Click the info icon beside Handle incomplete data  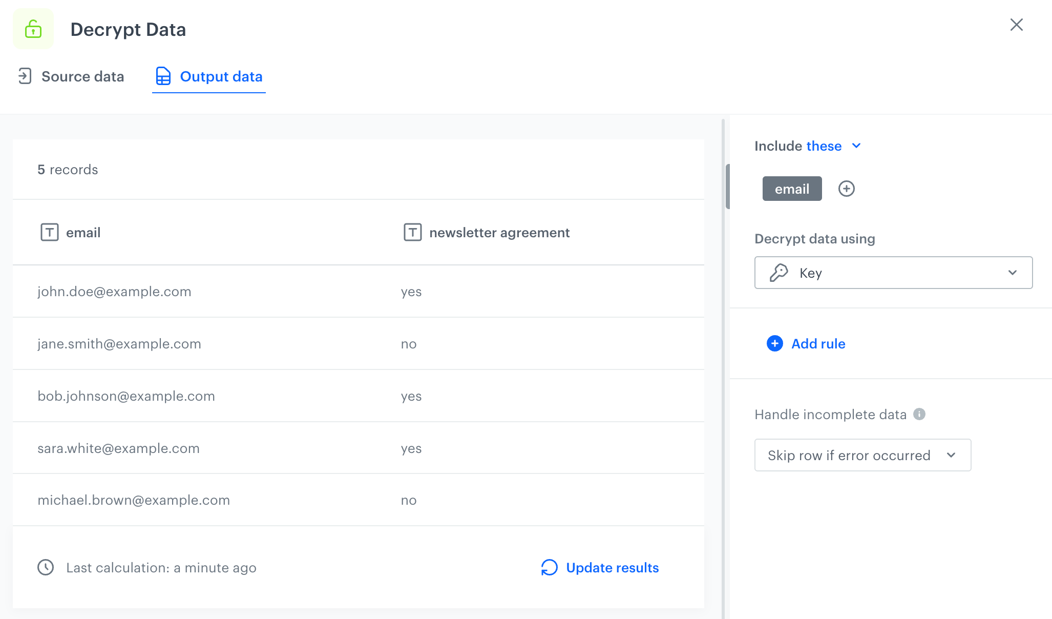point(919,414)
